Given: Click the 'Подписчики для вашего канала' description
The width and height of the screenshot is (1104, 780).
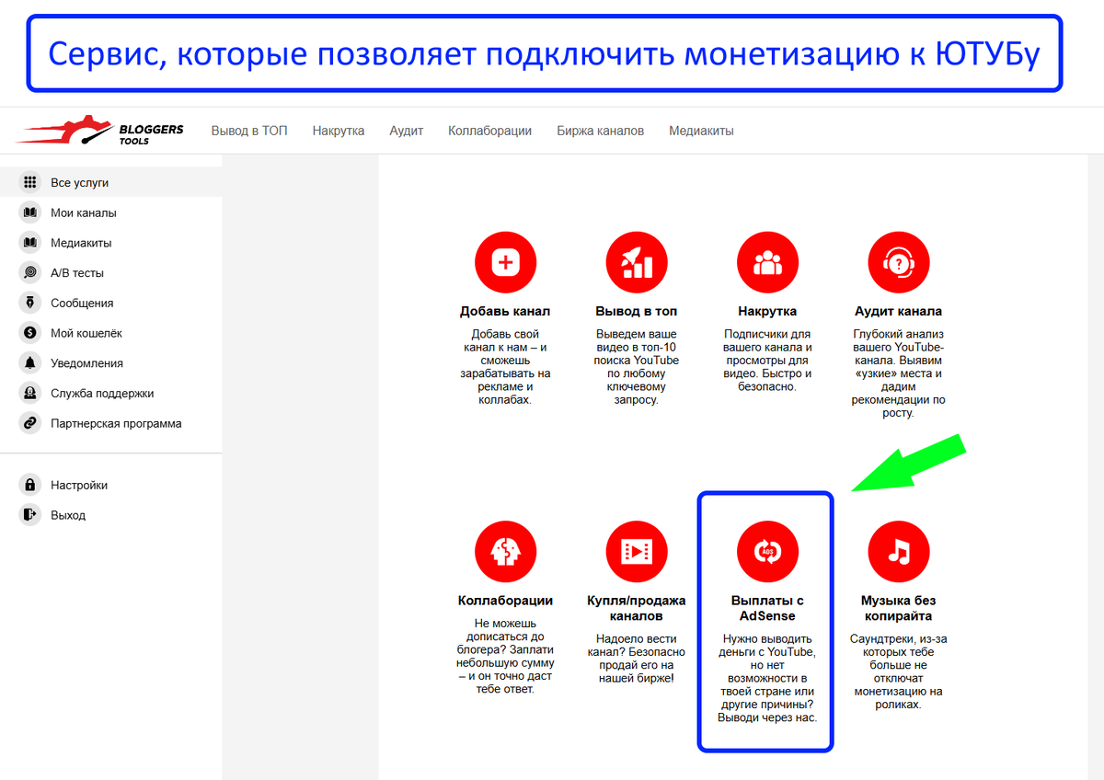Looking at the screenshot, I should click(x=767, y=361).
